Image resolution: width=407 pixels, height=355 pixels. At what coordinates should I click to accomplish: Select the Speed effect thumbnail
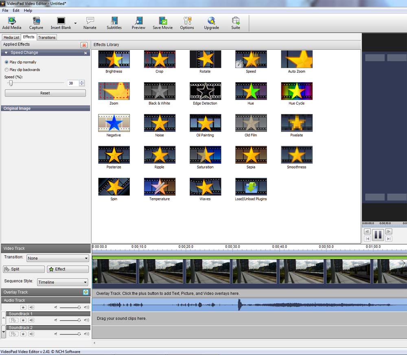(251, 59)
